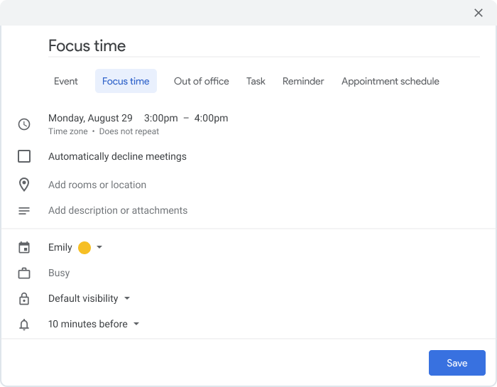Enable Automatically decline meetings checkbox
The width and height of the screenshot is (497, 387).
point(24,156)
